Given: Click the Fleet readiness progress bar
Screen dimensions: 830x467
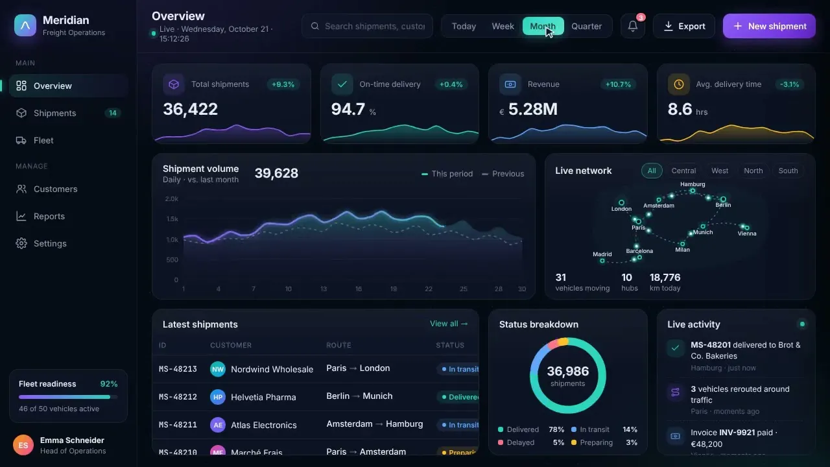Looking at the screenshot, I should (x=68, y=397).
